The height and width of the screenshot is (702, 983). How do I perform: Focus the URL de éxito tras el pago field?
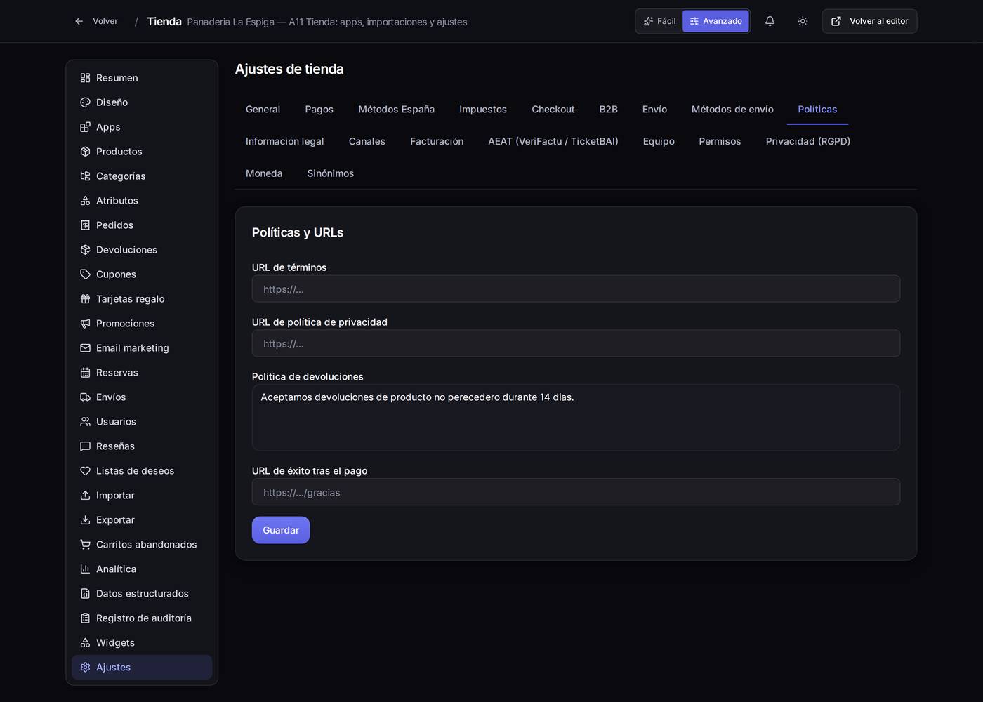[x=576, y=492]
